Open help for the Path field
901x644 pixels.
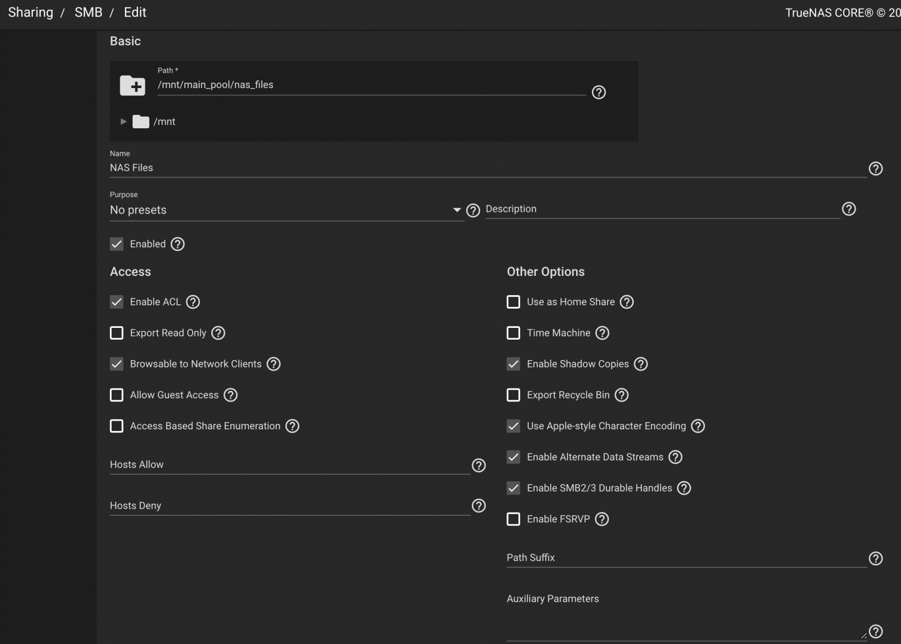(x=598, y=92)
